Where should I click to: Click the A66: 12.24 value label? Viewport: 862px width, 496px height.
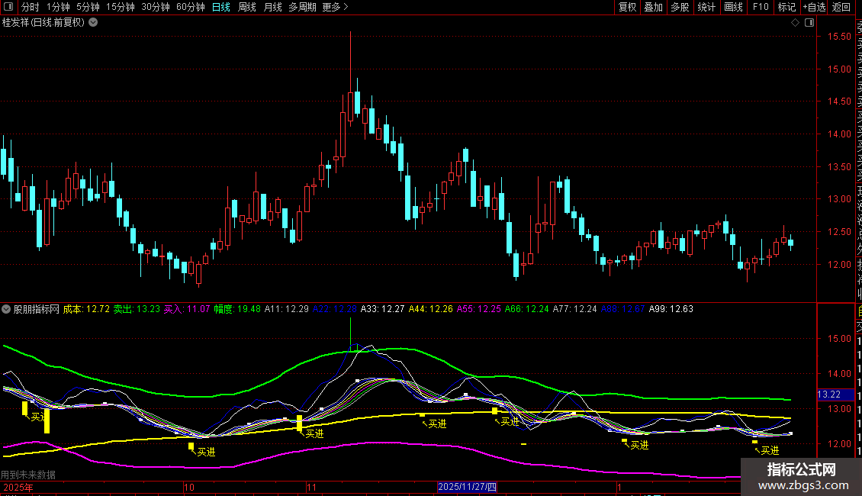[x=526, y=309]
